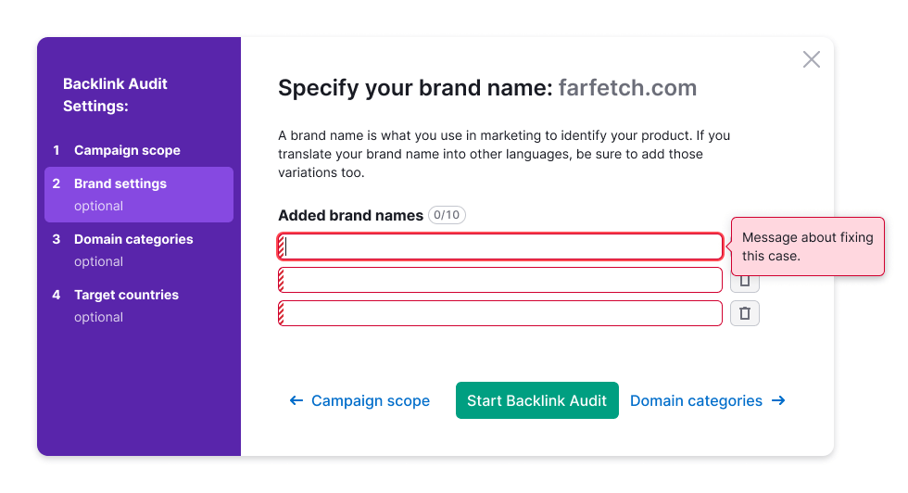Screen dimensions: 908x493
Task: Click right arrow next to Domain categories
Action: (778, 401)
